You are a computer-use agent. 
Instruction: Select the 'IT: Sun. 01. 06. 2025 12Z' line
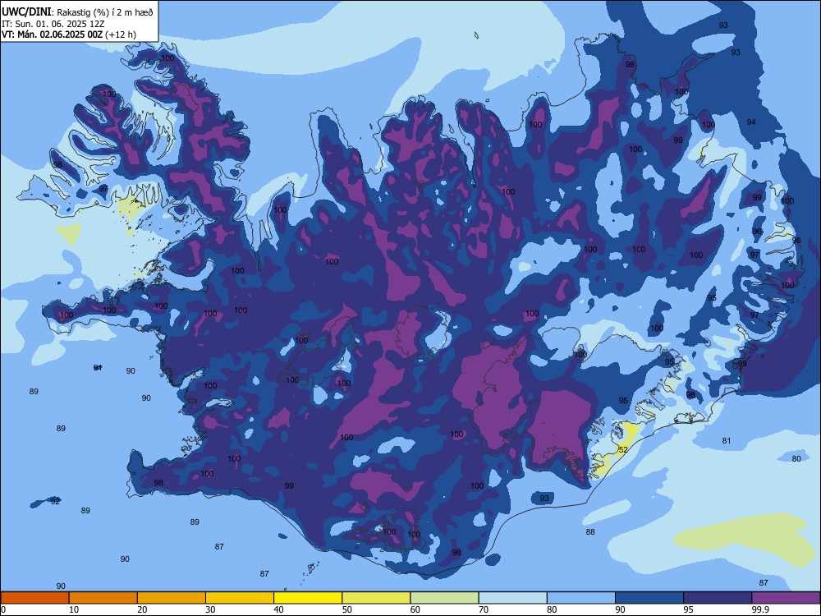(53, 24)
